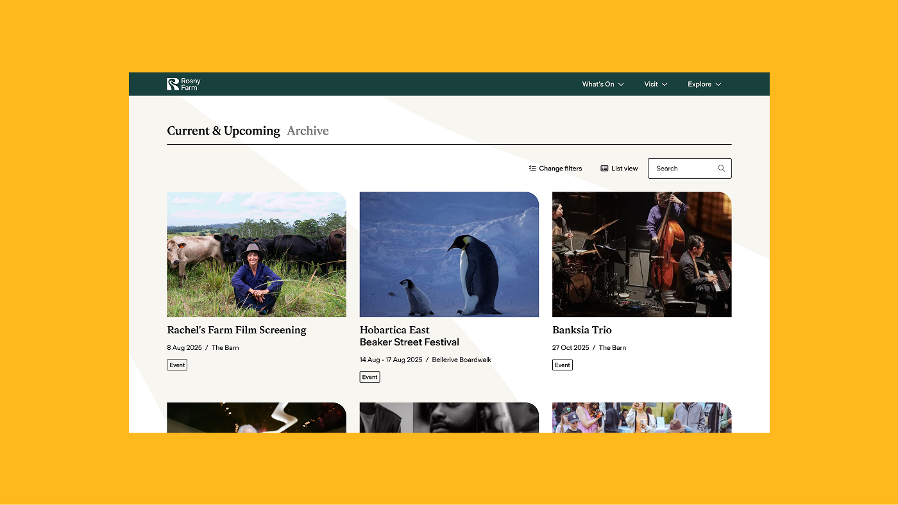
Task: Click the 'Bellerive Boardwalk' venue text
Action: tap(461, 360)
